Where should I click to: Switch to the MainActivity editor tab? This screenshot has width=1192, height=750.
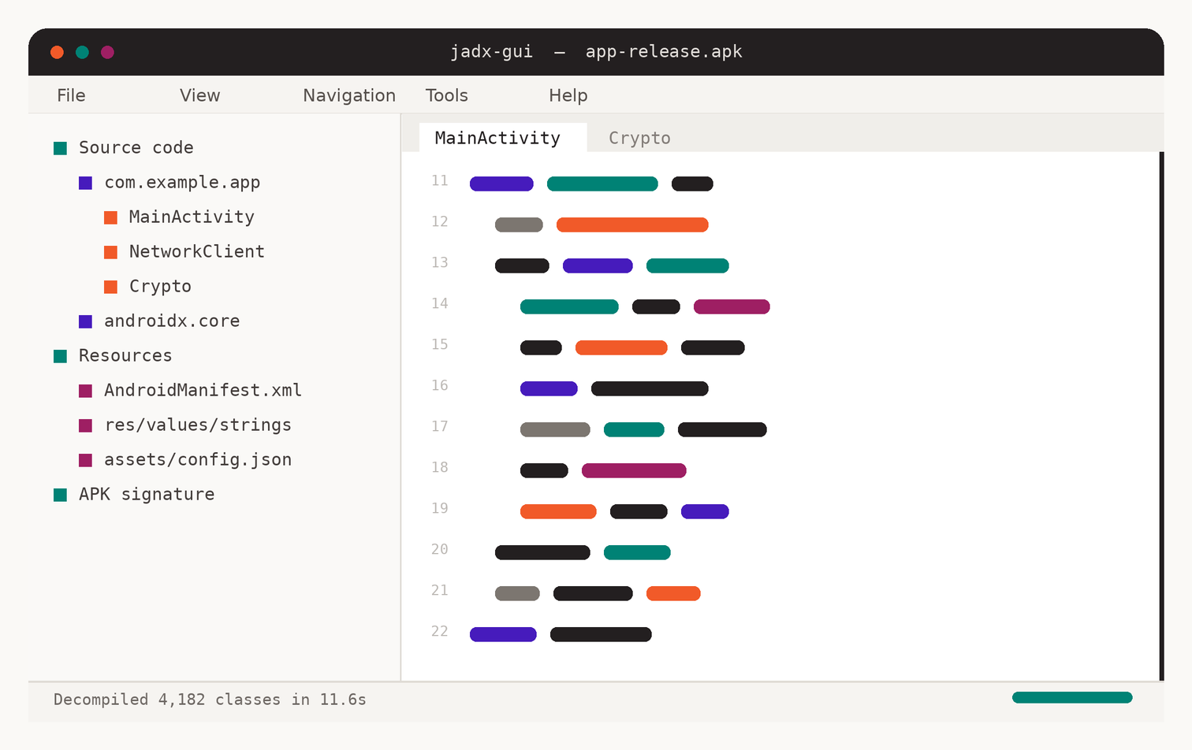(x=503, y=138)
